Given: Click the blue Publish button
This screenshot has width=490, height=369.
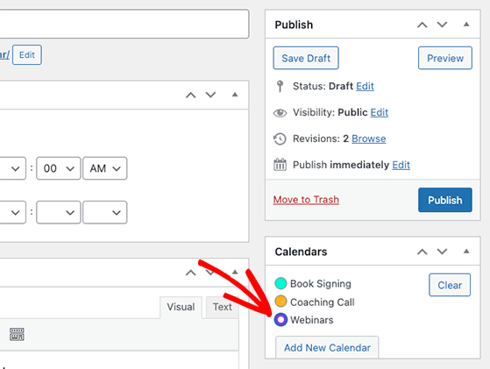Looking at the screenshot, I should pyautogui.click(x=445, y=200).
